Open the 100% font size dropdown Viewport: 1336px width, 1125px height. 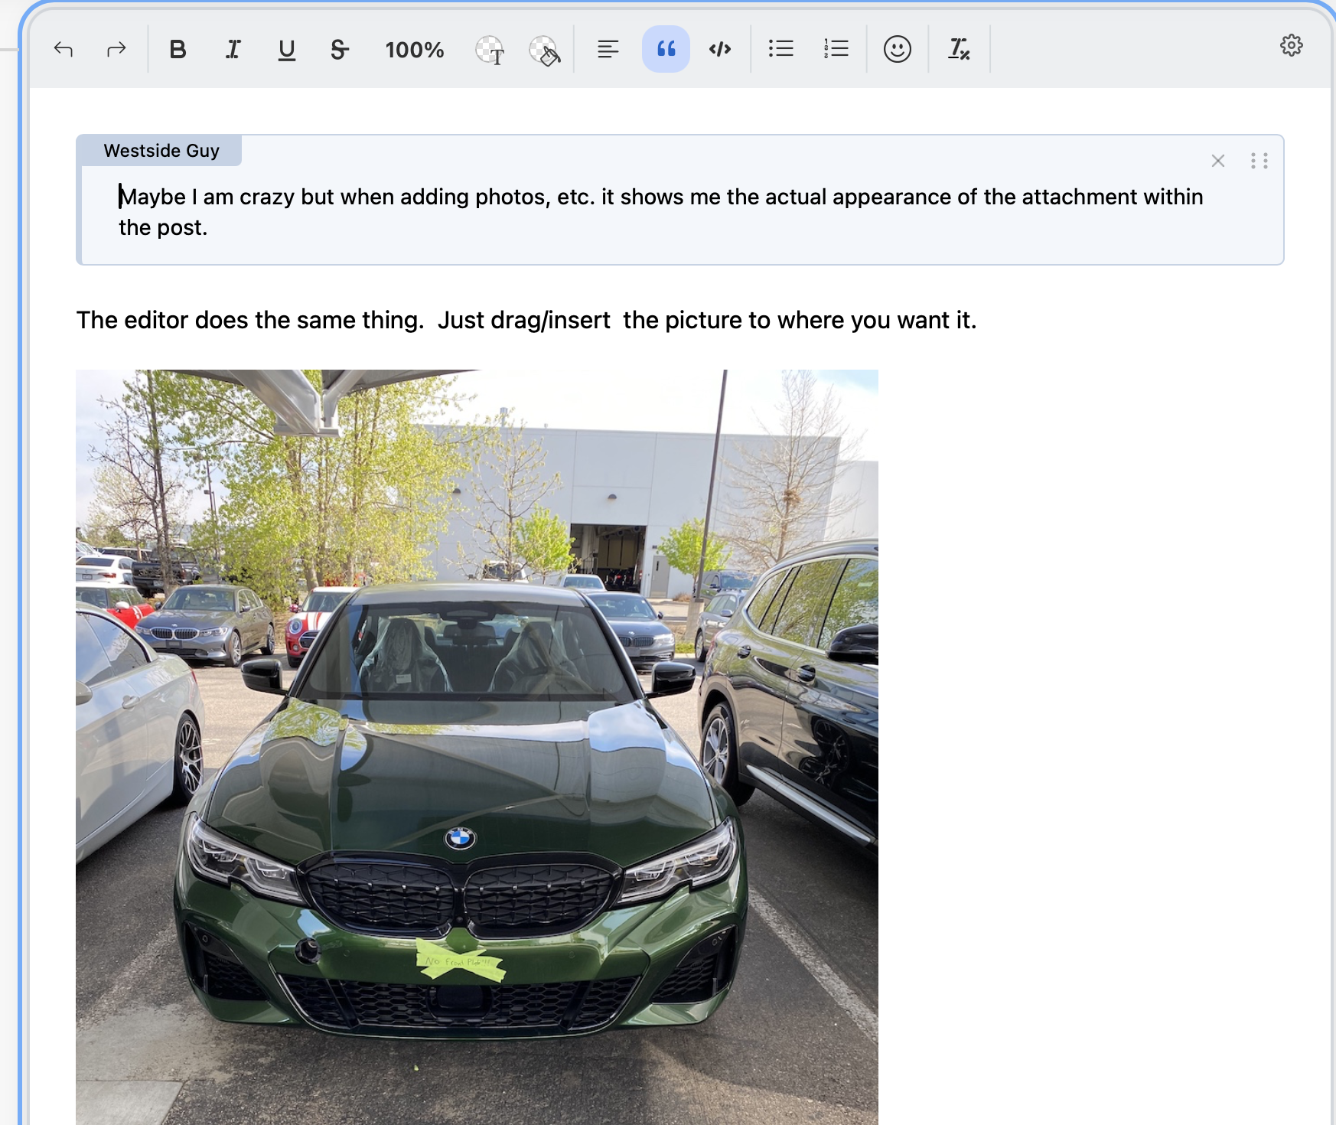[x=415, y=50]
